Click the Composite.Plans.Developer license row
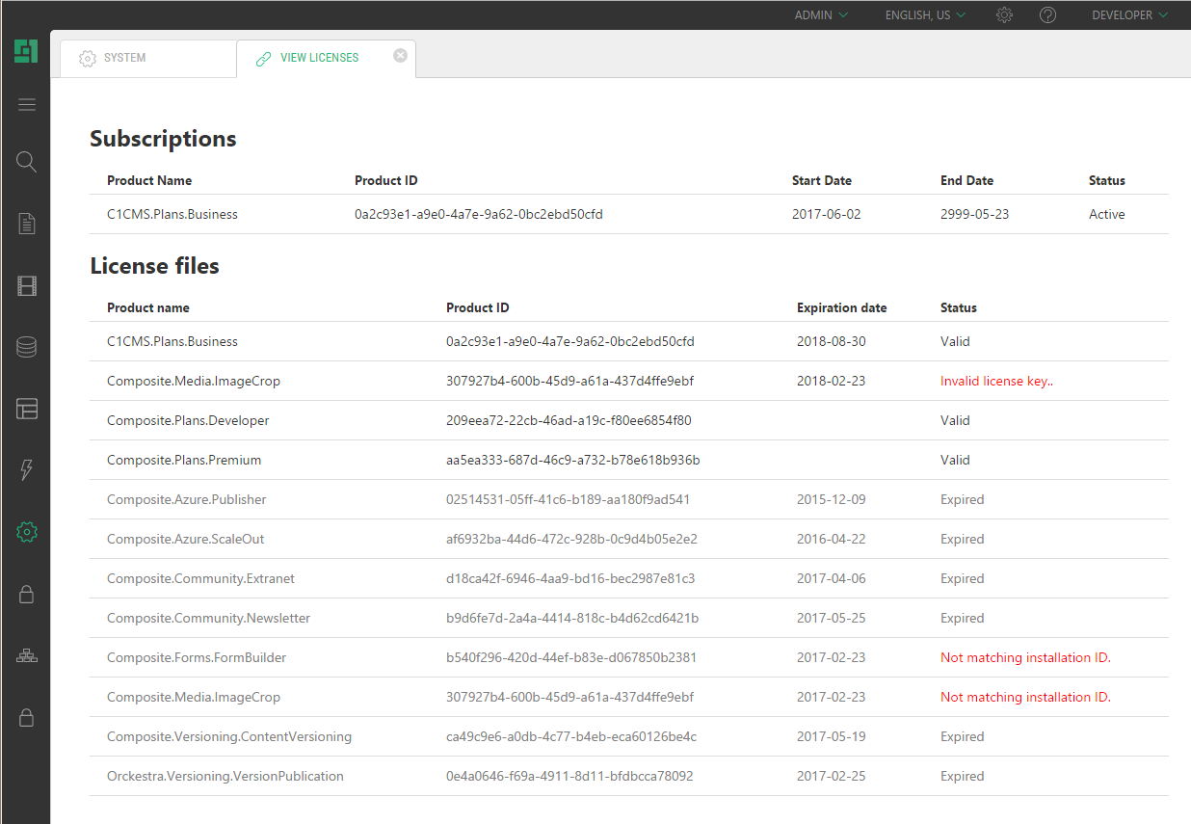Screen dimensions: 1191x824 tap(188, 421)
